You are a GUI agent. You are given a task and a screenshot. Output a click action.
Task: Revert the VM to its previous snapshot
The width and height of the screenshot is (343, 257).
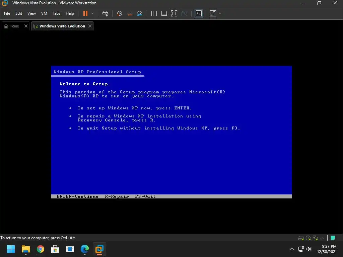(x=130, y=13)
